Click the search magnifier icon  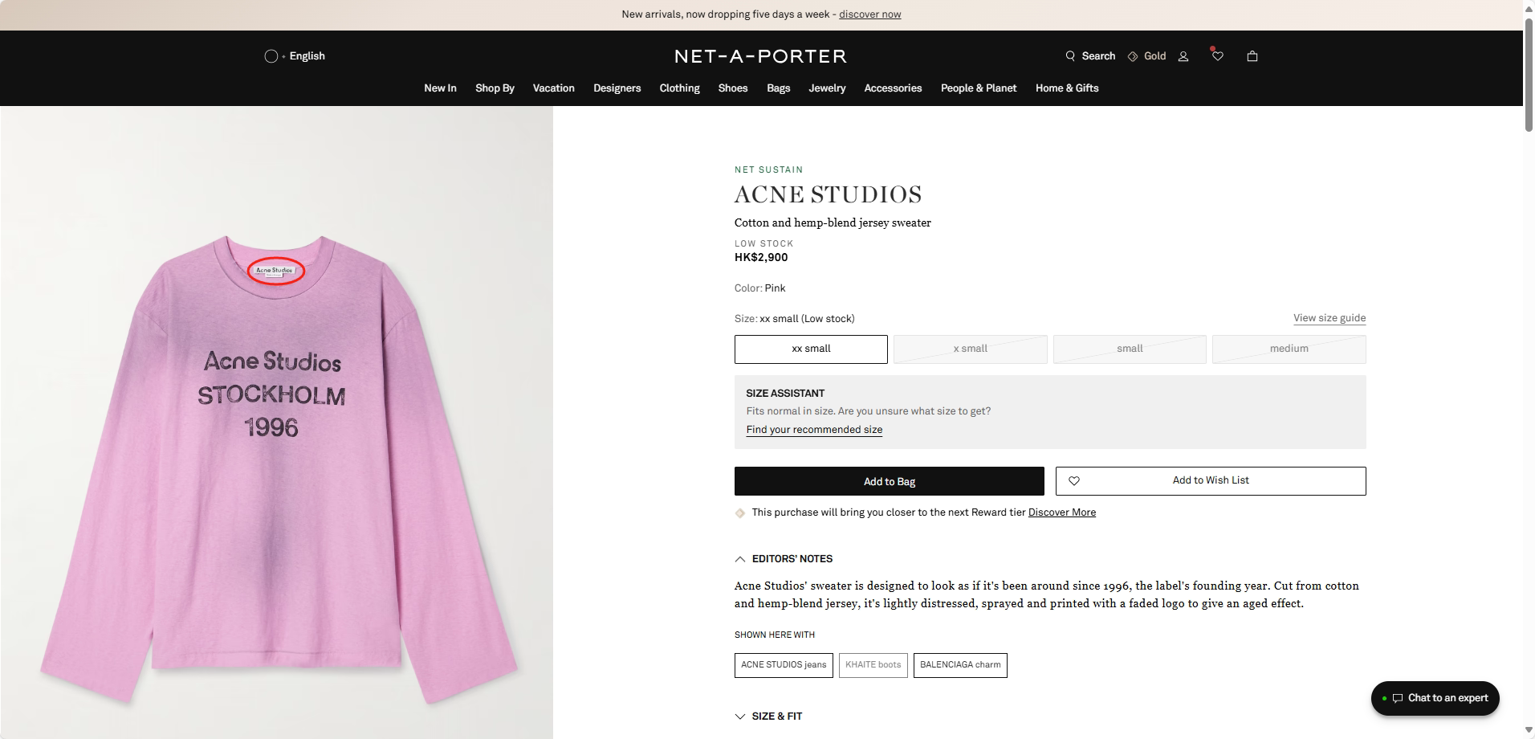(1070, 56)
